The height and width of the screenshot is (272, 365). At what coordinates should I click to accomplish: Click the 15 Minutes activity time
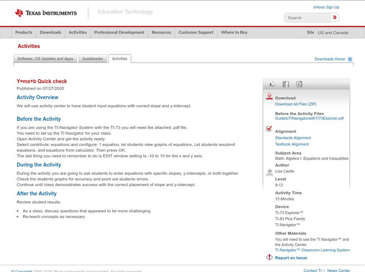click(284, 199)
